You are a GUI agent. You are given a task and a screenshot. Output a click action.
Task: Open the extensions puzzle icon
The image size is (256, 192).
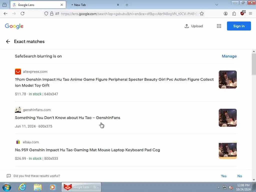234,13
